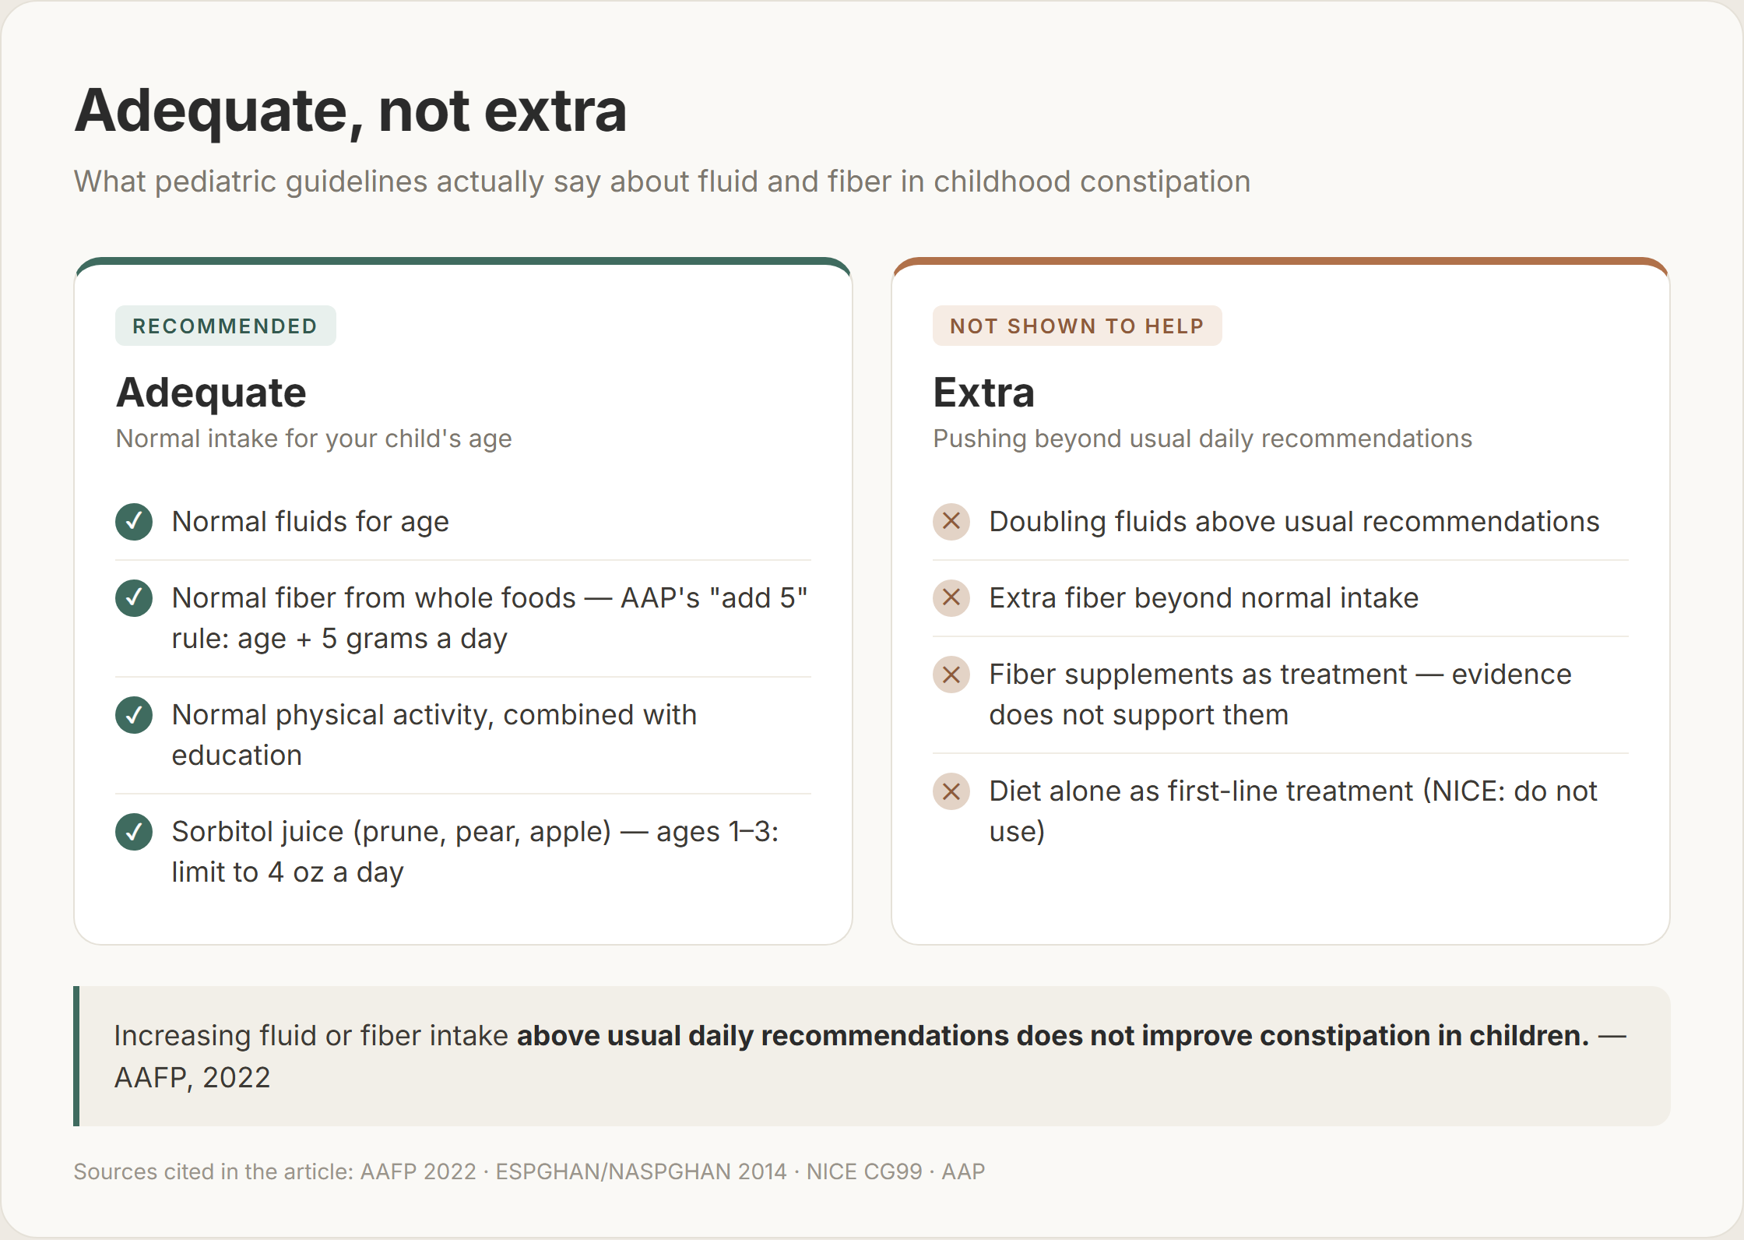Click the RECOMMENDED badge
The width and height of the screenshot is (1744, 1240).
(x=226, y=326)
